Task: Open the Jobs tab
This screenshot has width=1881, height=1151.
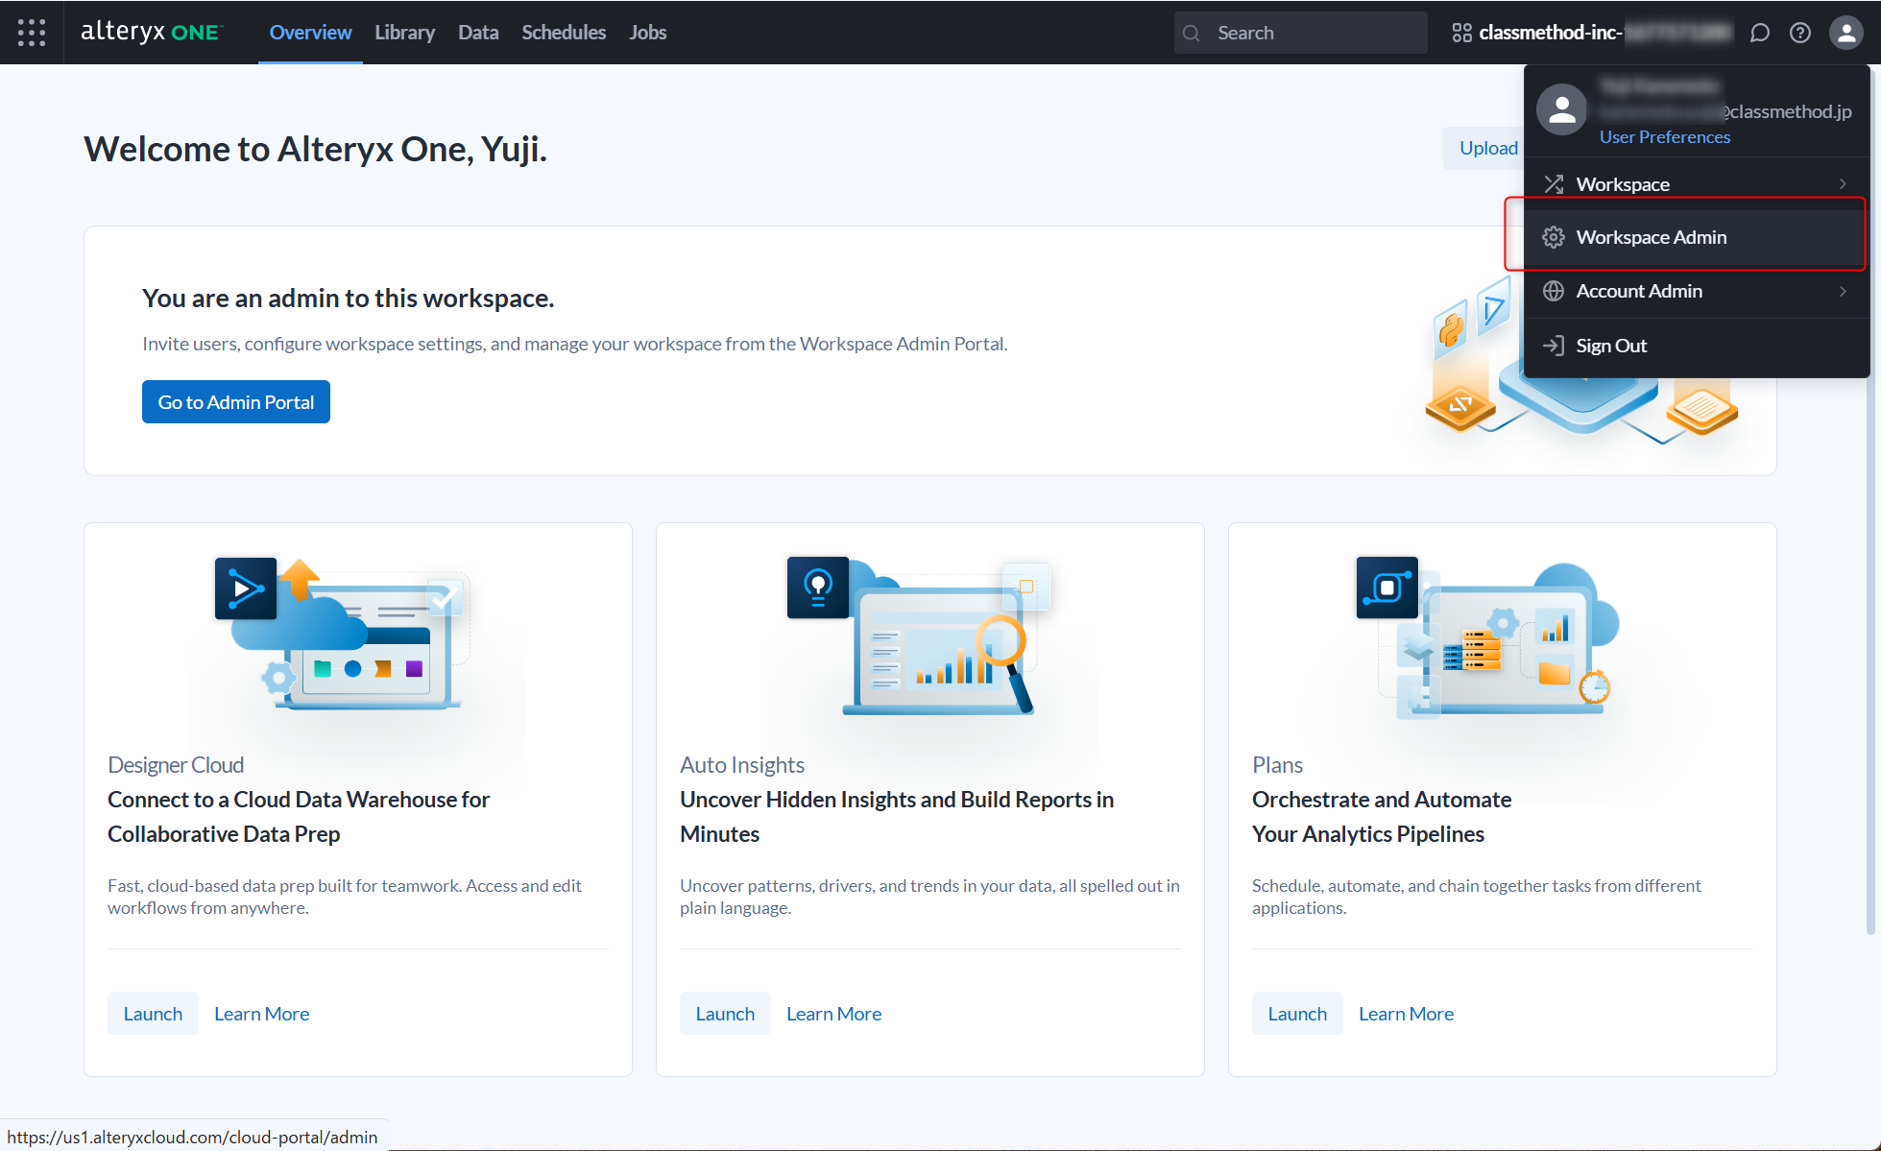Action: [x=648, y=33]
